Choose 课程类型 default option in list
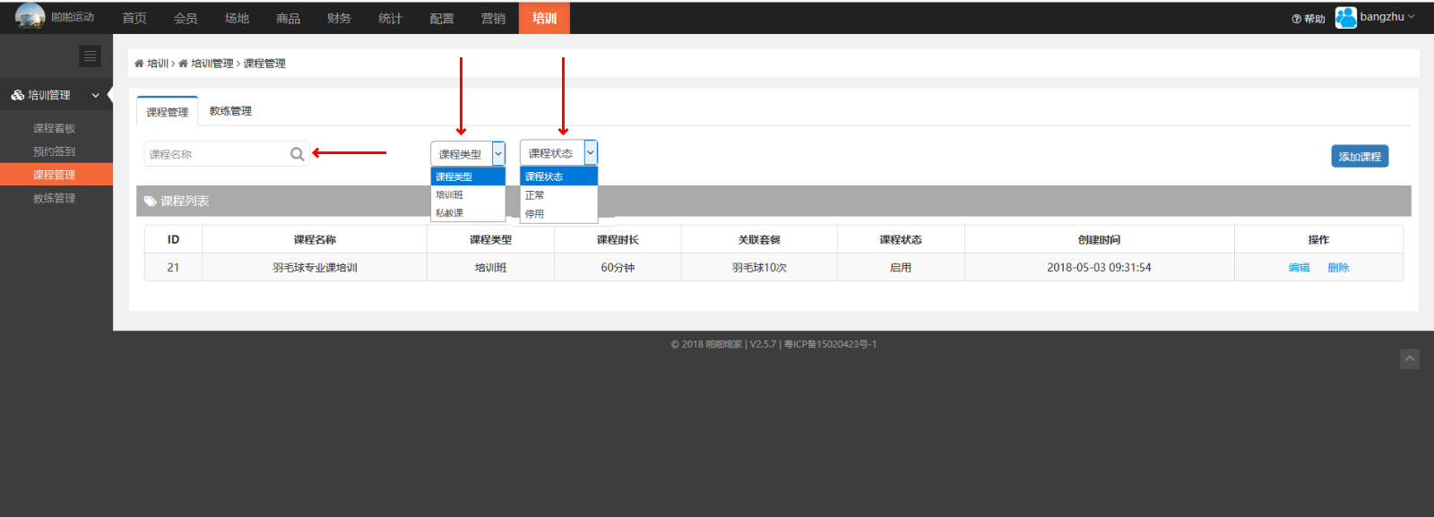This screenshot has height=517, width=1434. (468, 177)
